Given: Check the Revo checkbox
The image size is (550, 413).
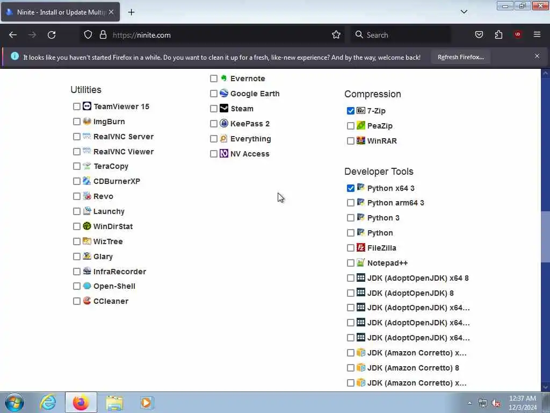Looking at the screenshot, I should coord(77,196).
